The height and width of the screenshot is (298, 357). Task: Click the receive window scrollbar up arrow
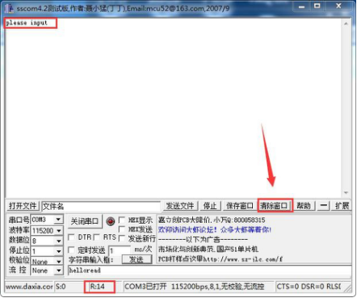pyautogui.click(x=346, y=23)
